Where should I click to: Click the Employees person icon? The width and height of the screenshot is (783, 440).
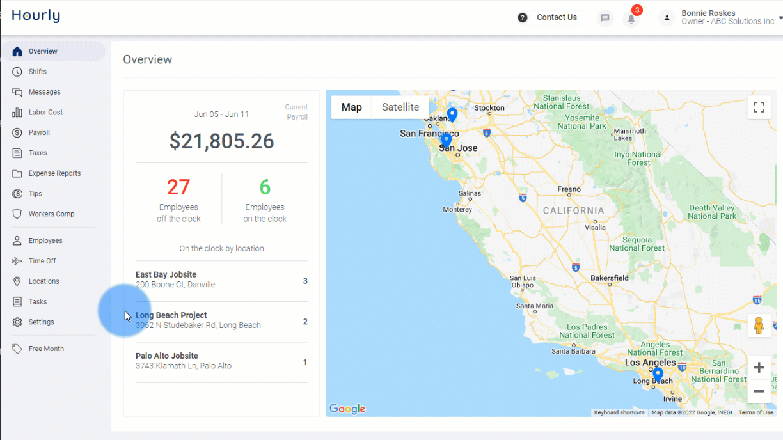(17, 240)
